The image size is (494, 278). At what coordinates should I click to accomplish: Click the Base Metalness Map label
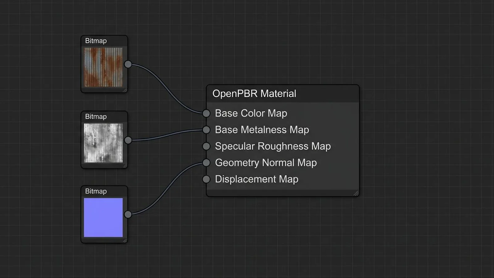pos(262,130)
